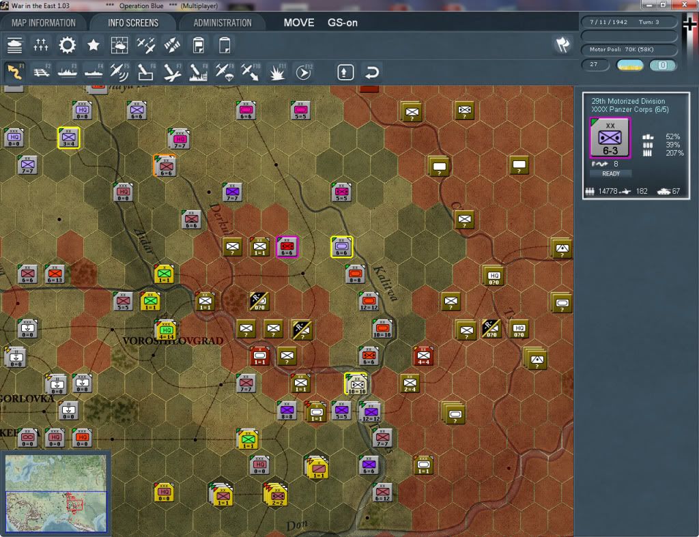
Task: Select the F11 explosion mode icon
Action: (277, 72)
